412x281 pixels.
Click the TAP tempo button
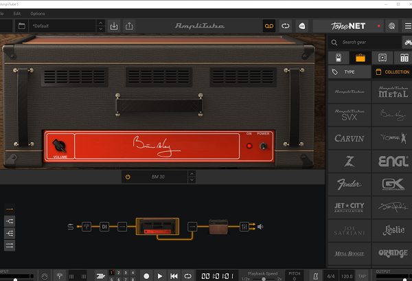362,276
